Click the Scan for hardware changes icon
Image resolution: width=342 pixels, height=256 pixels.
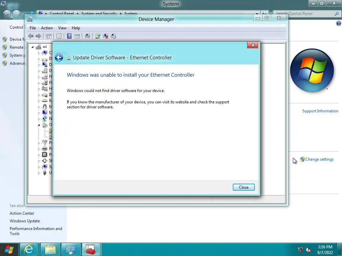click(x=87, y=36)
